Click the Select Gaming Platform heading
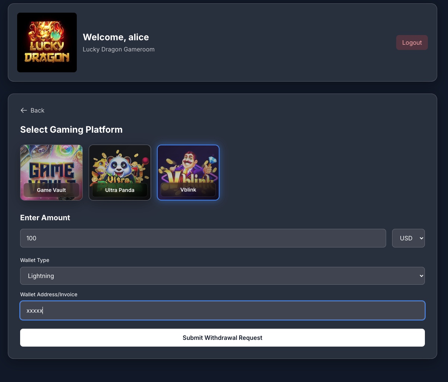Viewport: 448px width, 382px height. 71,130
